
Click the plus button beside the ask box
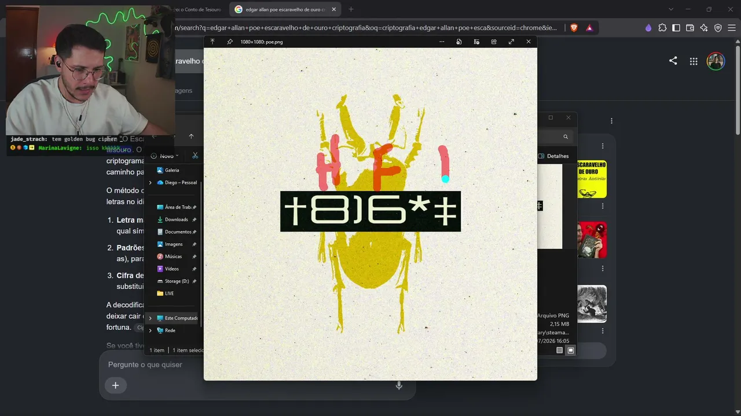click(x=115, y=385)
